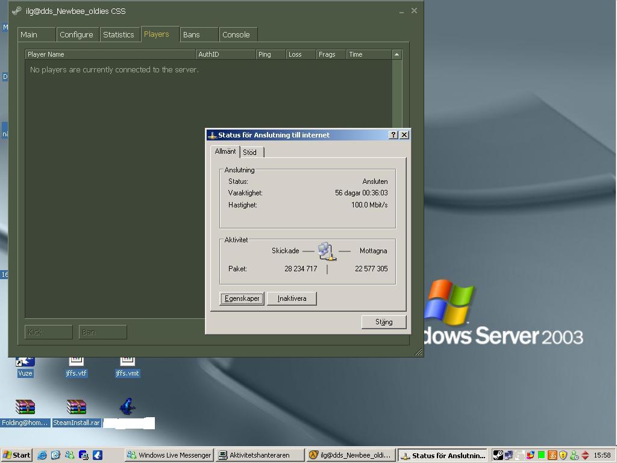Switch to the Stöd tab
617x463 pixels.
tap(251, 153)
